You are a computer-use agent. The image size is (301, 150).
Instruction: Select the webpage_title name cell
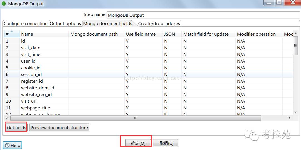click(44, 108)
